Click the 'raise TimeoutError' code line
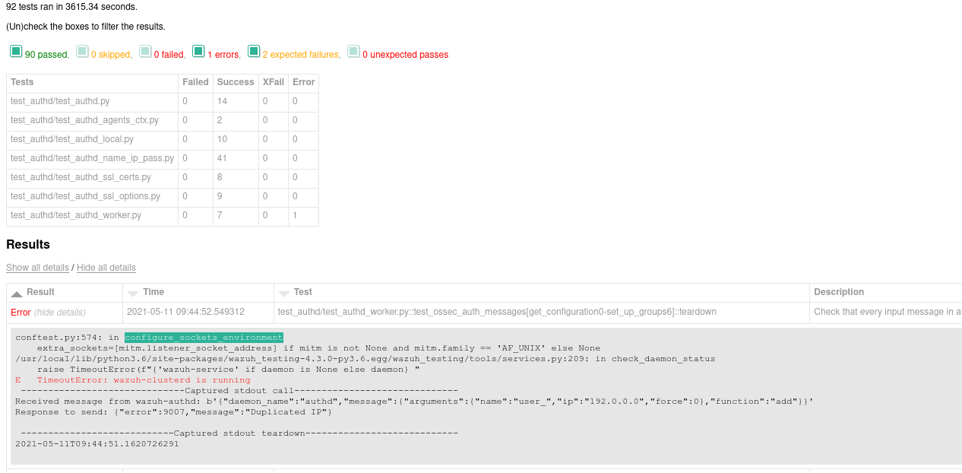This screenshot has height=473, width=962. tap(228, 370)
